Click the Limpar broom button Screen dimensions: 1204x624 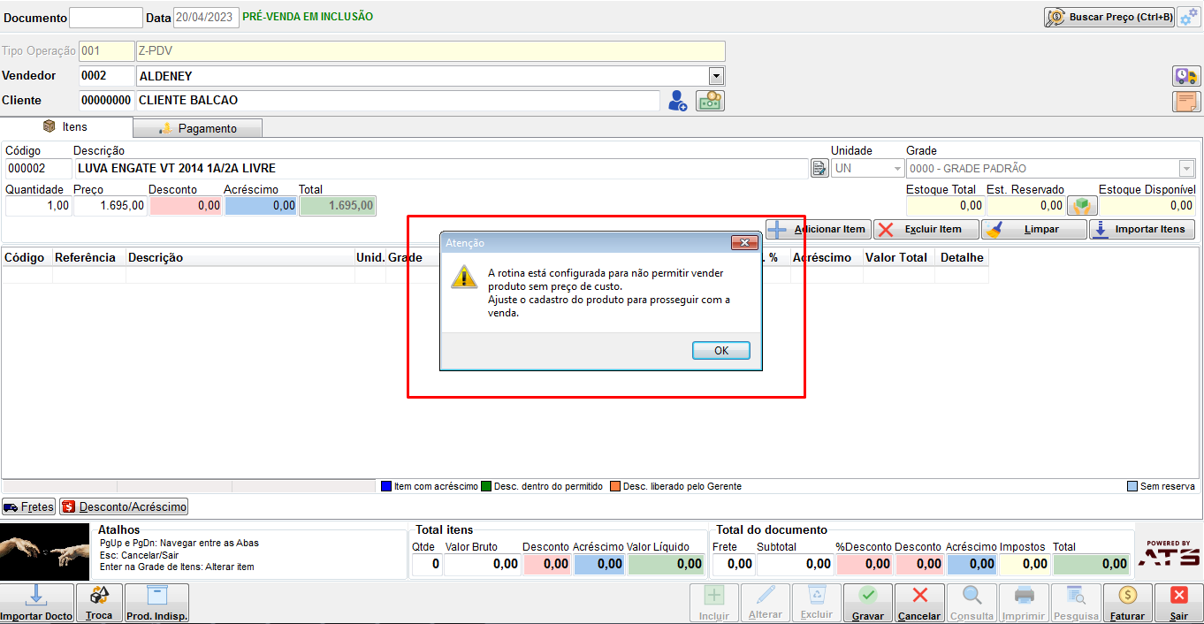(1034, 229)
